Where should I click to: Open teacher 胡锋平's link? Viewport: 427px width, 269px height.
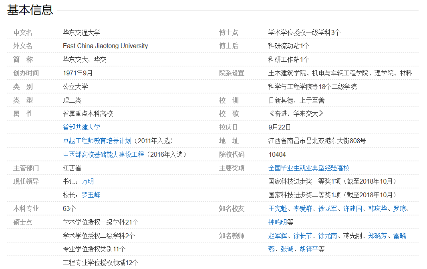[x=309, y=249]
